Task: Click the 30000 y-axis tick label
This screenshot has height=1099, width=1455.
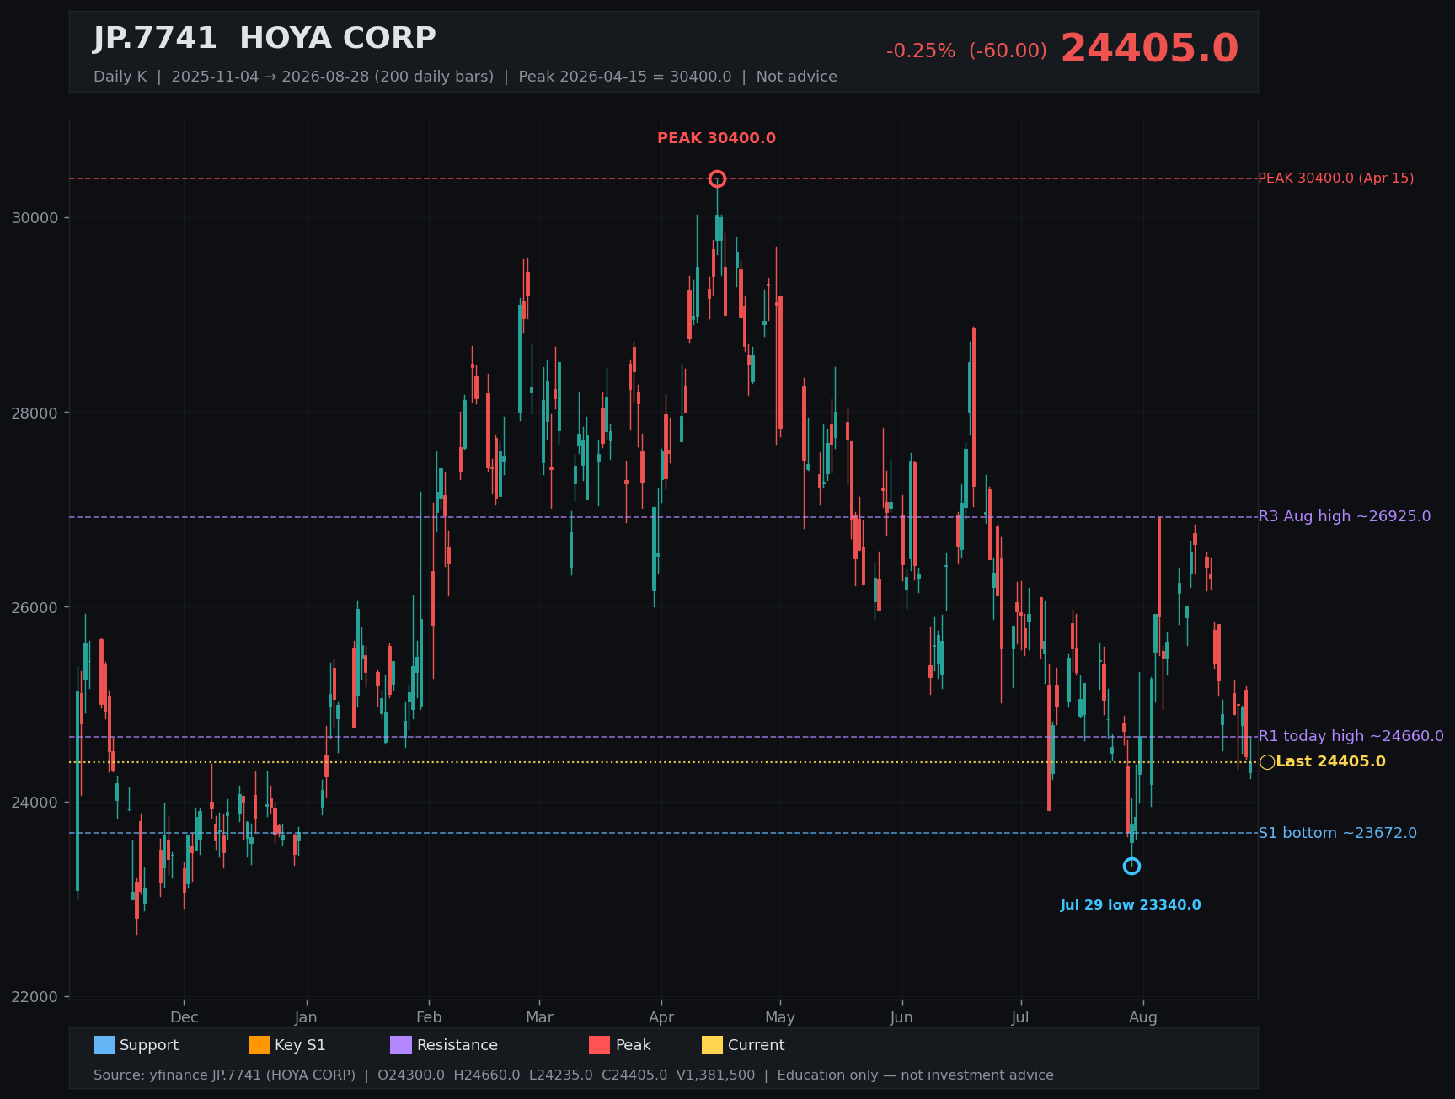Action: click(x=35, y=218)
